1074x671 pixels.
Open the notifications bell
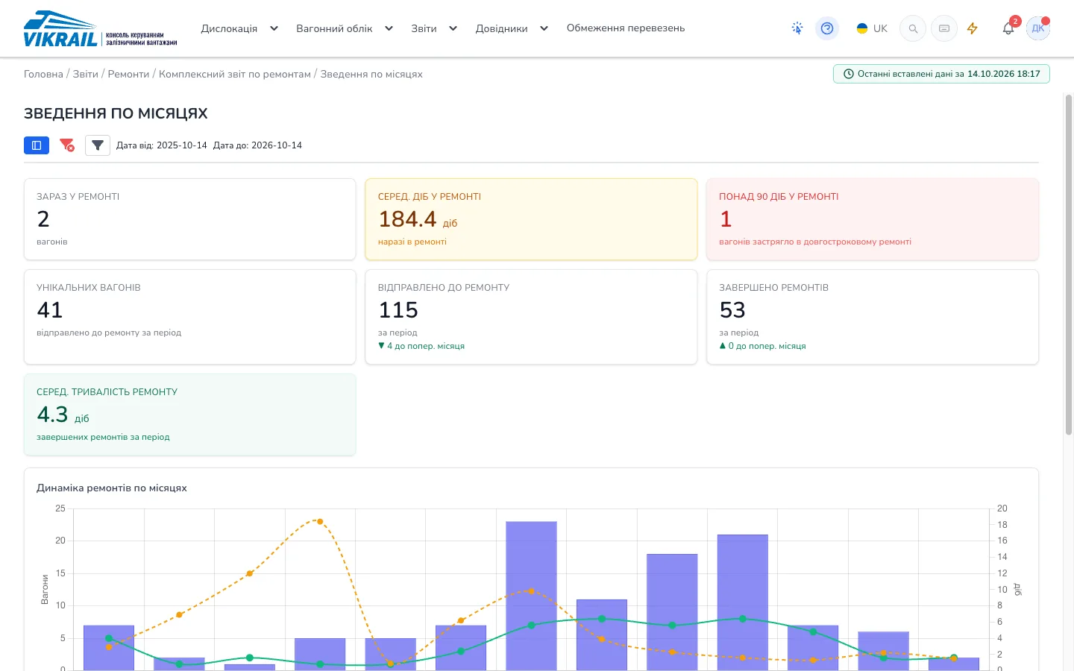point(1008,29)
